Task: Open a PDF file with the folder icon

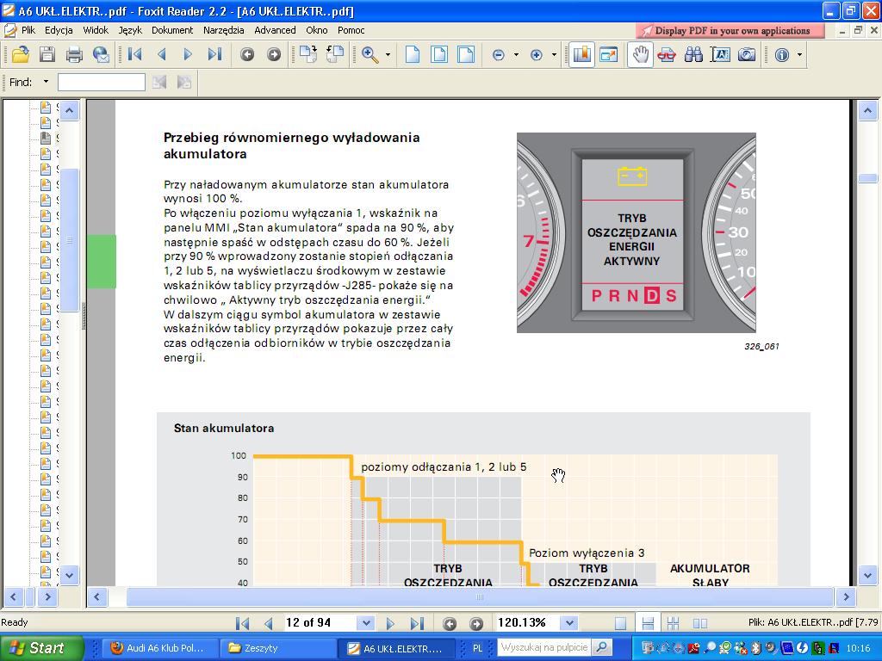Action: (21, 54)
